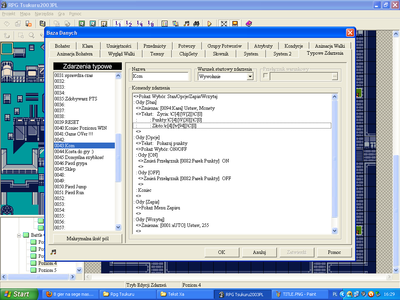Viewport: 400px width, 300px height.
Task: Click the open project icon in toolbar
Action: 18,24
